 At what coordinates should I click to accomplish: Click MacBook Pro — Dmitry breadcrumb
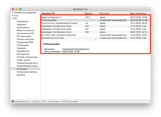27,102
